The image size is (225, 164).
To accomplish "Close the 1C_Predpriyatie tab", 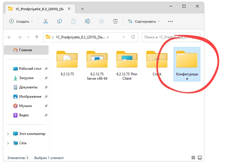I will coord(69,9).
